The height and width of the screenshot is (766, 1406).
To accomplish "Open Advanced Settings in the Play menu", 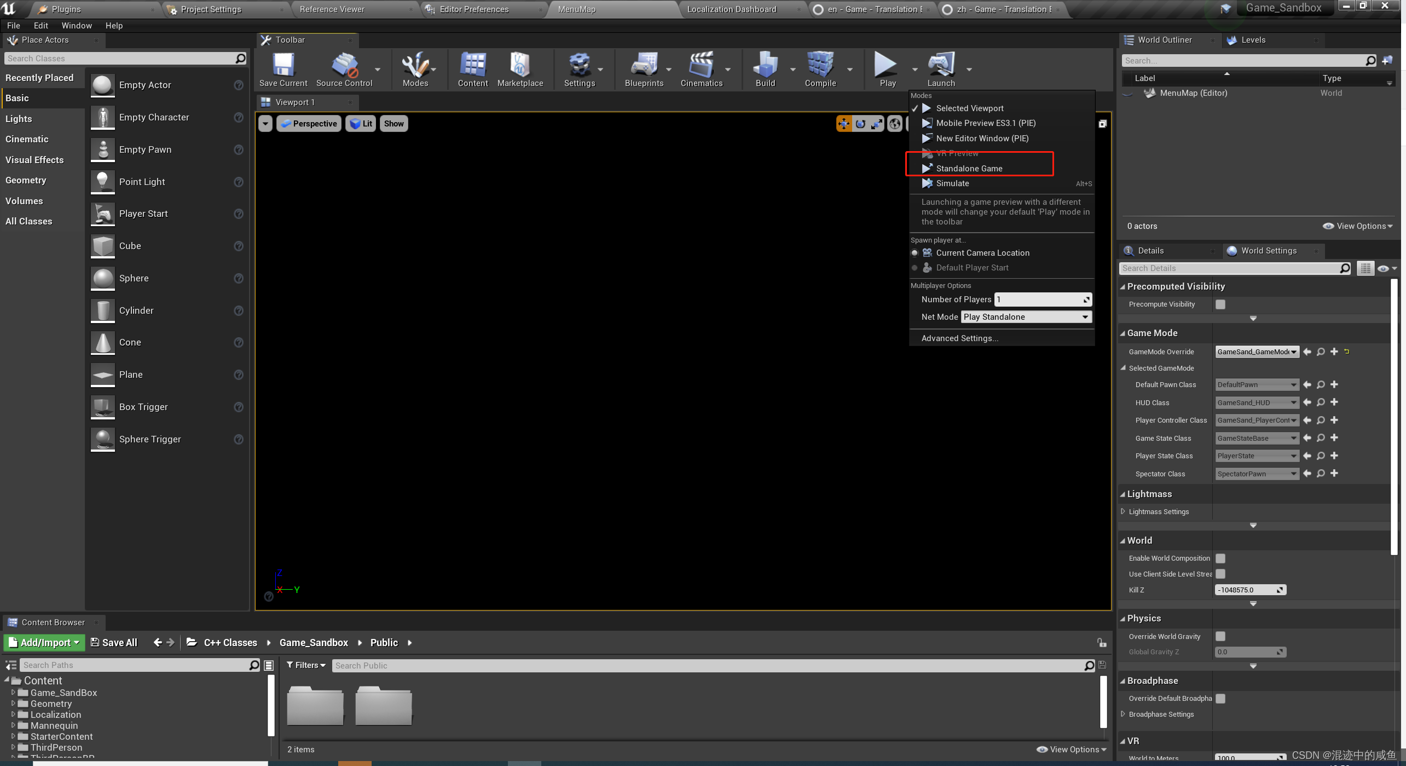I will coord(959,338).
